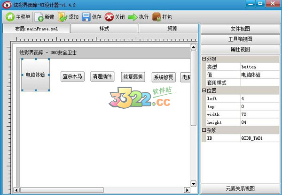
Task: Click the Main Menu home icon
Action: pos(10,17)
